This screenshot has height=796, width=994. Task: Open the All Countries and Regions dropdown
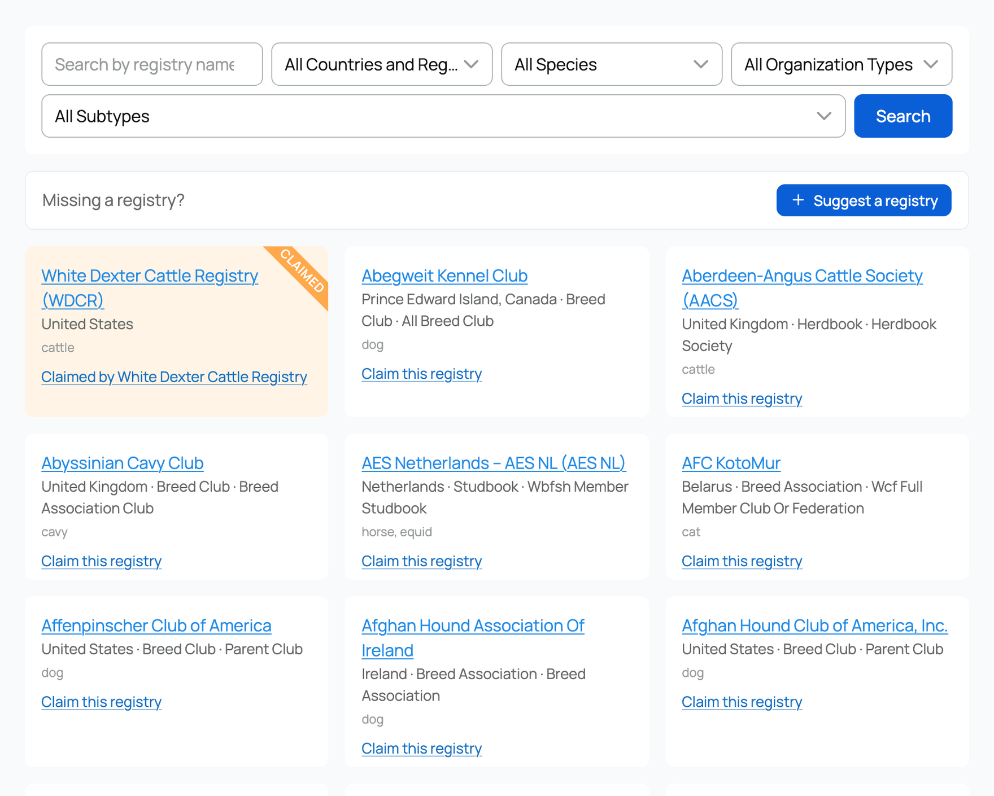(382, 64)
